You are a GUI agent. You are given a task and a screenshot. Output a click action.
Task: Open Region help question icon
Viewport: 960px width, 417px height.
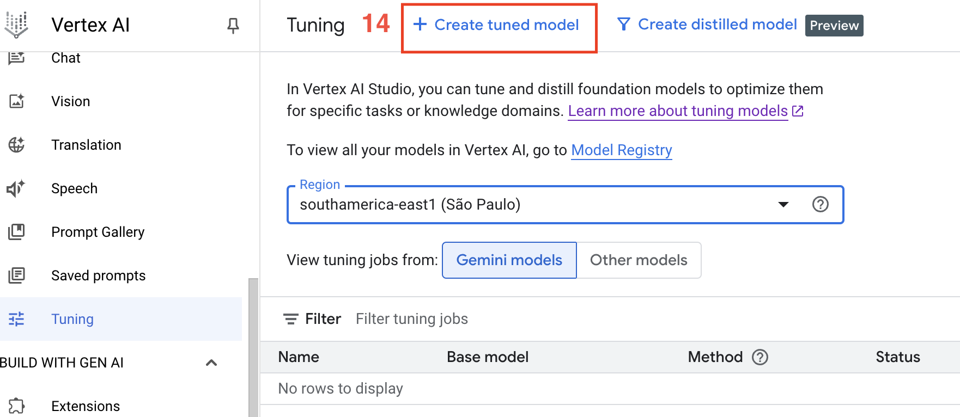pyautogui.click(x=820, y=204)
